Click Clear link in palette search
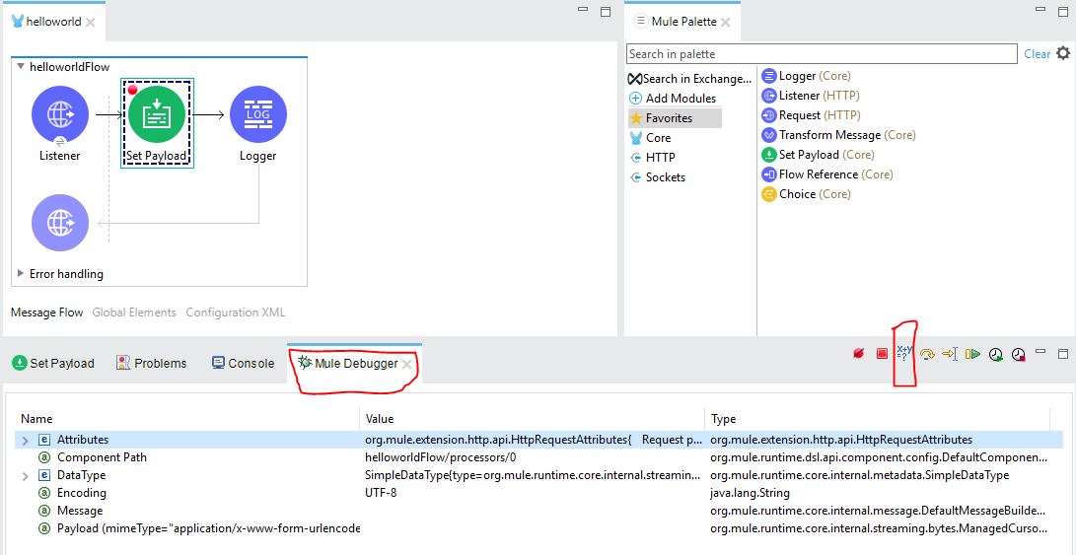 pyautogui.click(x=1037, y=54)
